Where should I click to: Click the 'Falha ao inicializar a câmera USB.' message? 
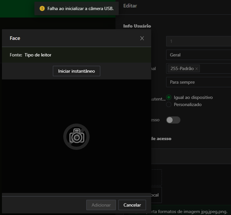(80, 8)
